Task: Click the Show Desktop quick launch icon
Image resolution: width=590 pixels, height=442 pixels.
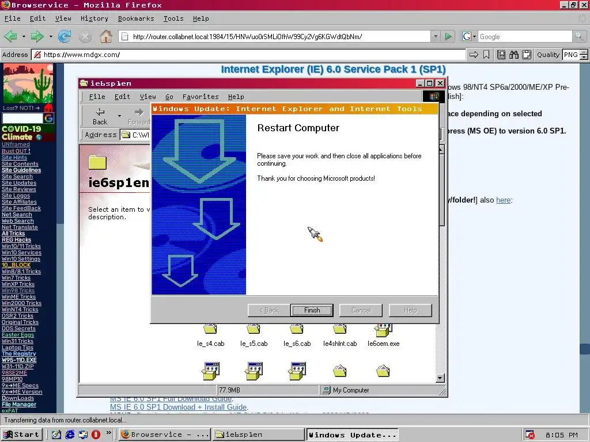Action: 56,435
